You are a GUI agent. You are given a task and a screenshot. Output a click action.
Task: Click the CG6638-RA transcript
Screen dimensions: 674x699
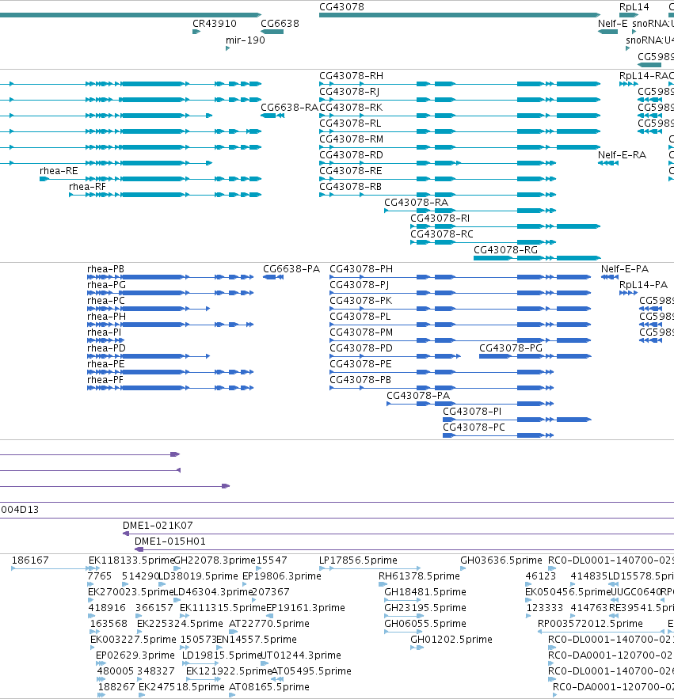tap(272, 116)
